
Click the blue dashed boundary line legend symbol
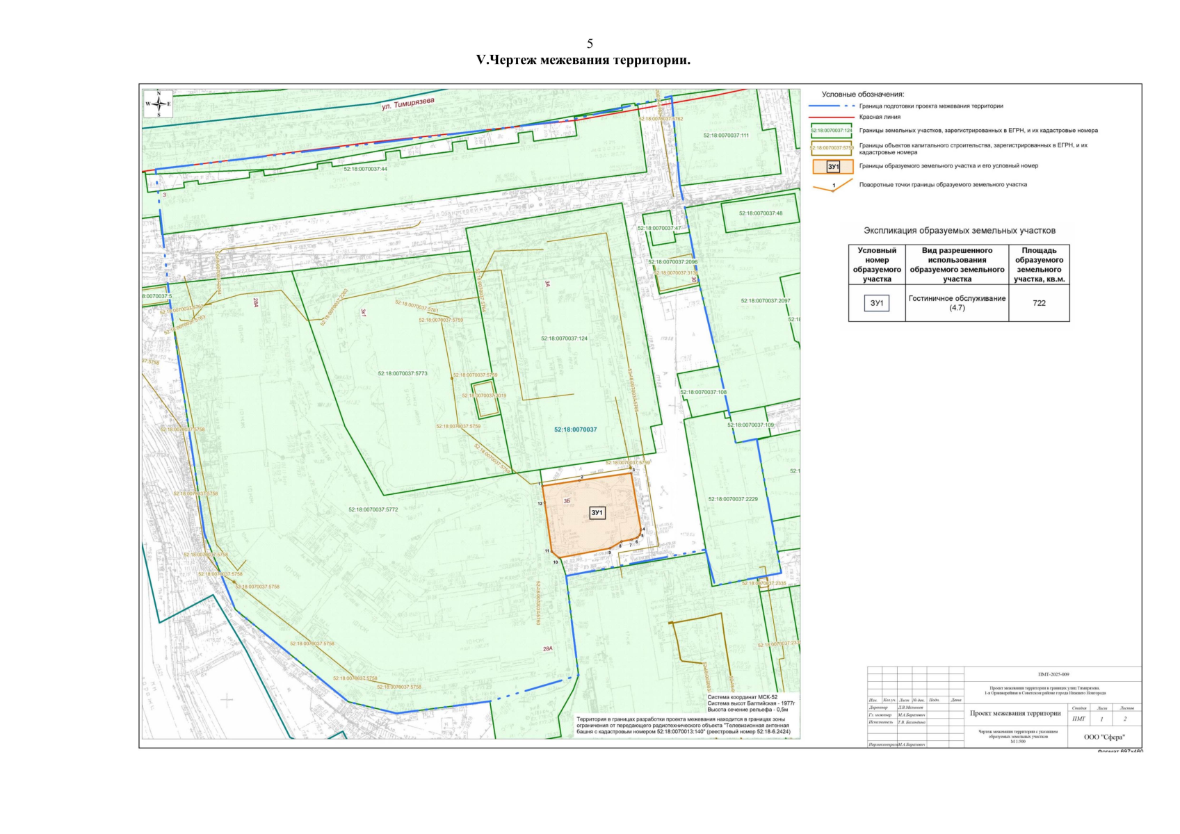pos(832,106)
